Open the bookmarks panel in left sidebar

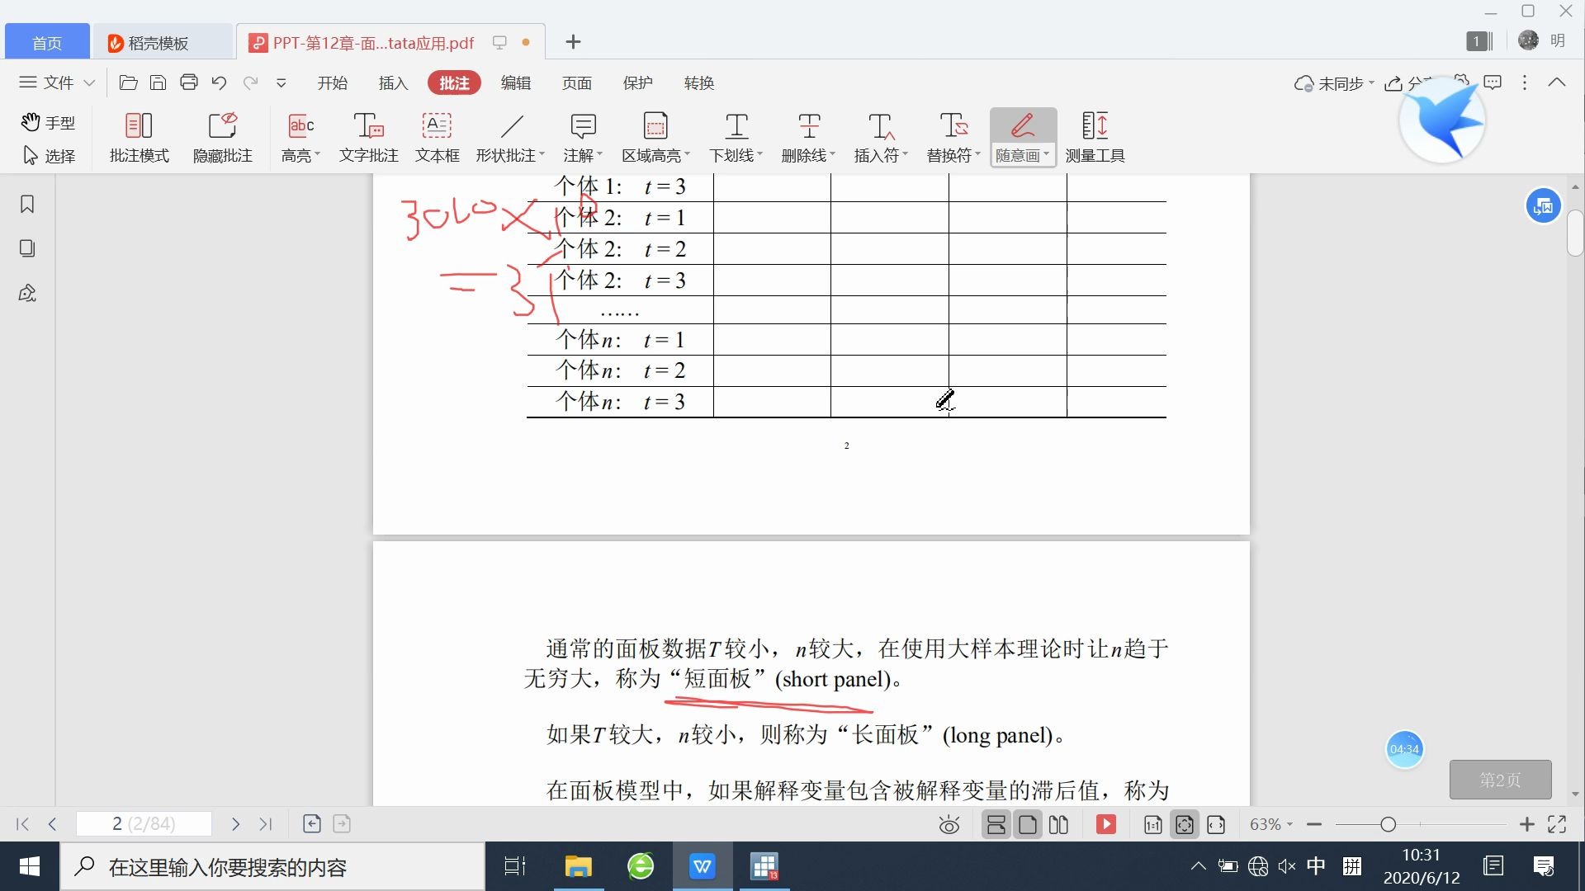click(26, 204)
